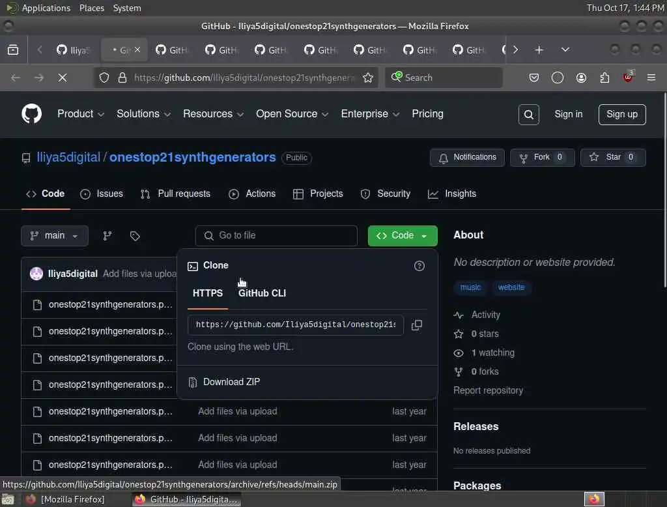
Task: Open the Firefox extensions puzzle icon
Action: [x=604, y=78]
